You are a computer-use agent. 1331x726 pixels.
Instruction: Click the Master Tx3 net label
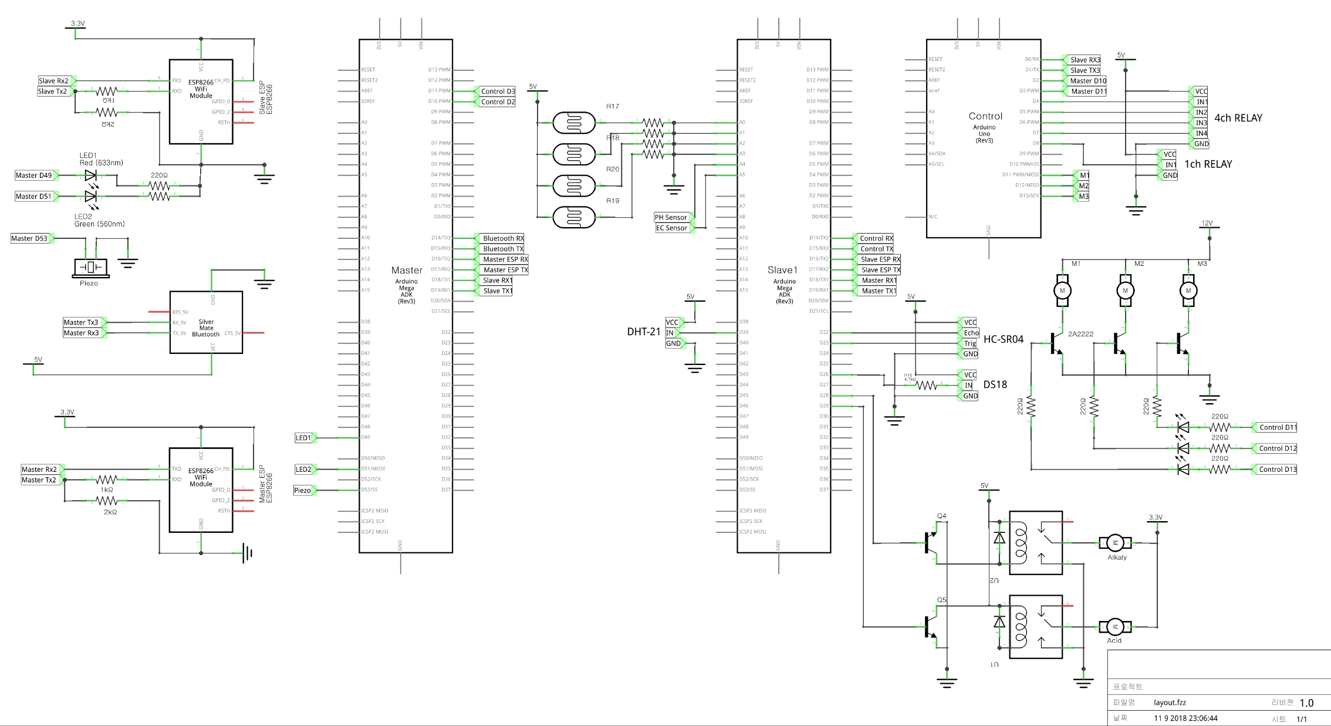pyautogui.click(x=85, y=322)
